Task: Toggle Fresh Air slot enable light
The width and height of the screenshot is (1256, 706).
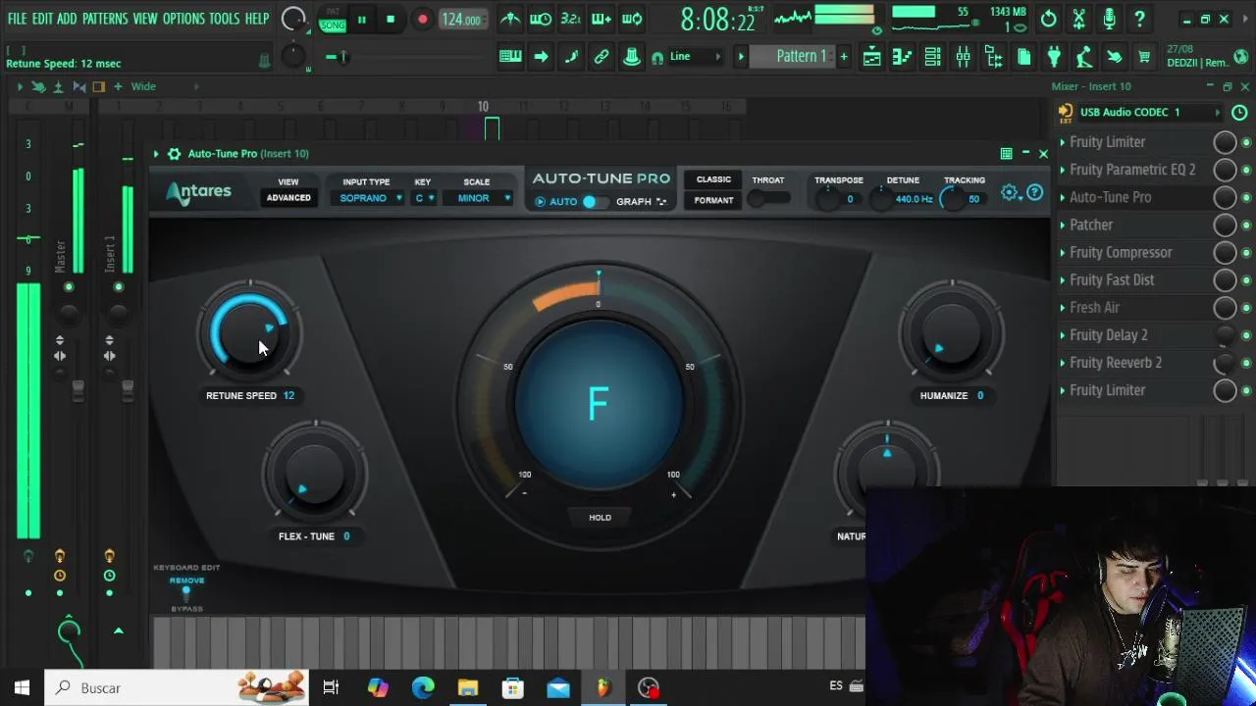Action: (x=1246, y=307)
